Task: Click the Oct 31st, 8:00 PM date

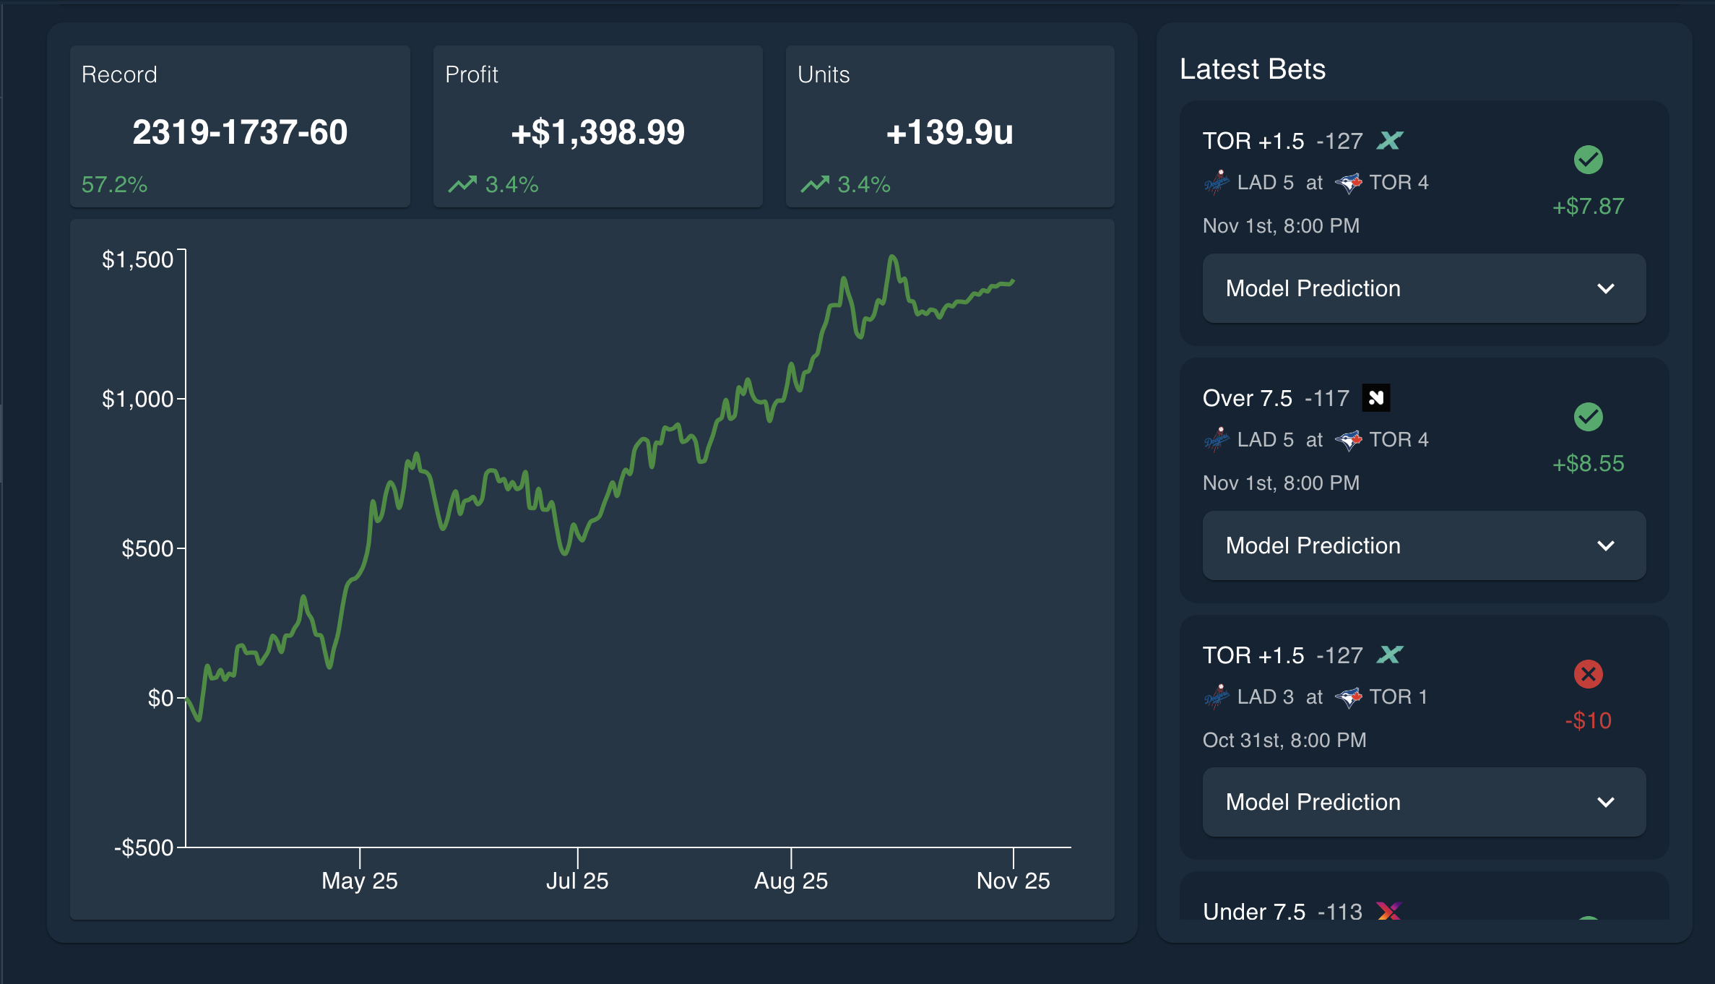Action: coord(1284,741)
